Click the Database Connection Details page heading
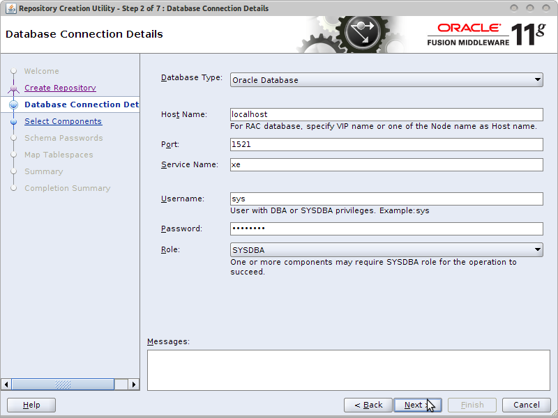Screen dimensions: 558x418 84,34
